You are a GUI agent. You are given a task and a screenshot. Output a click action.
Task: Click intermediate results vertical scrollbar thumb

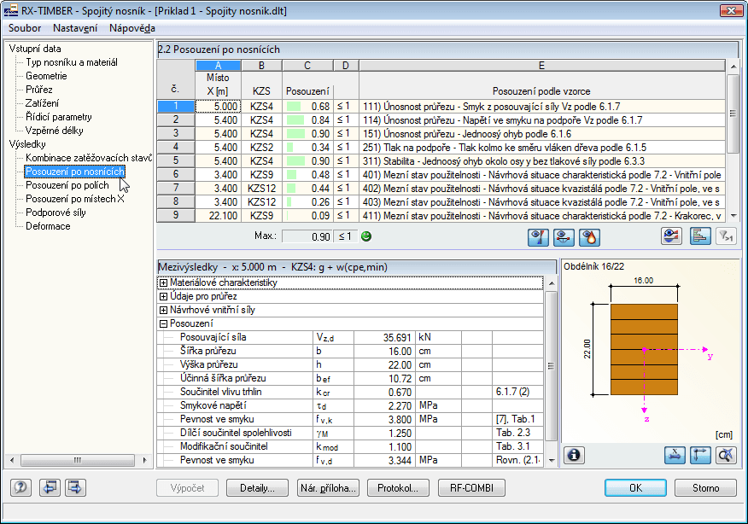(x=551, y=366)
